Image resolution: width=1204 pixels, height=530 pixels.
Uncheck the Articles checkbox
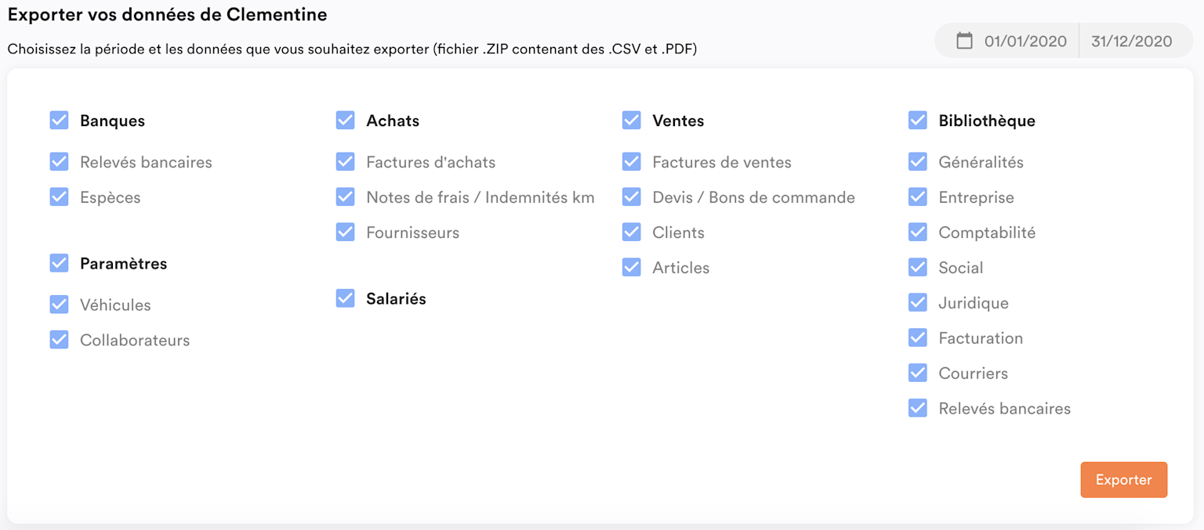(x=632, y=267)
